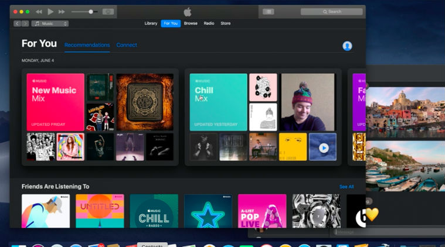The height and width of the screenshot is (247, 445).
Task: Open the yellow album with eyes
Action: click(293, 147)
